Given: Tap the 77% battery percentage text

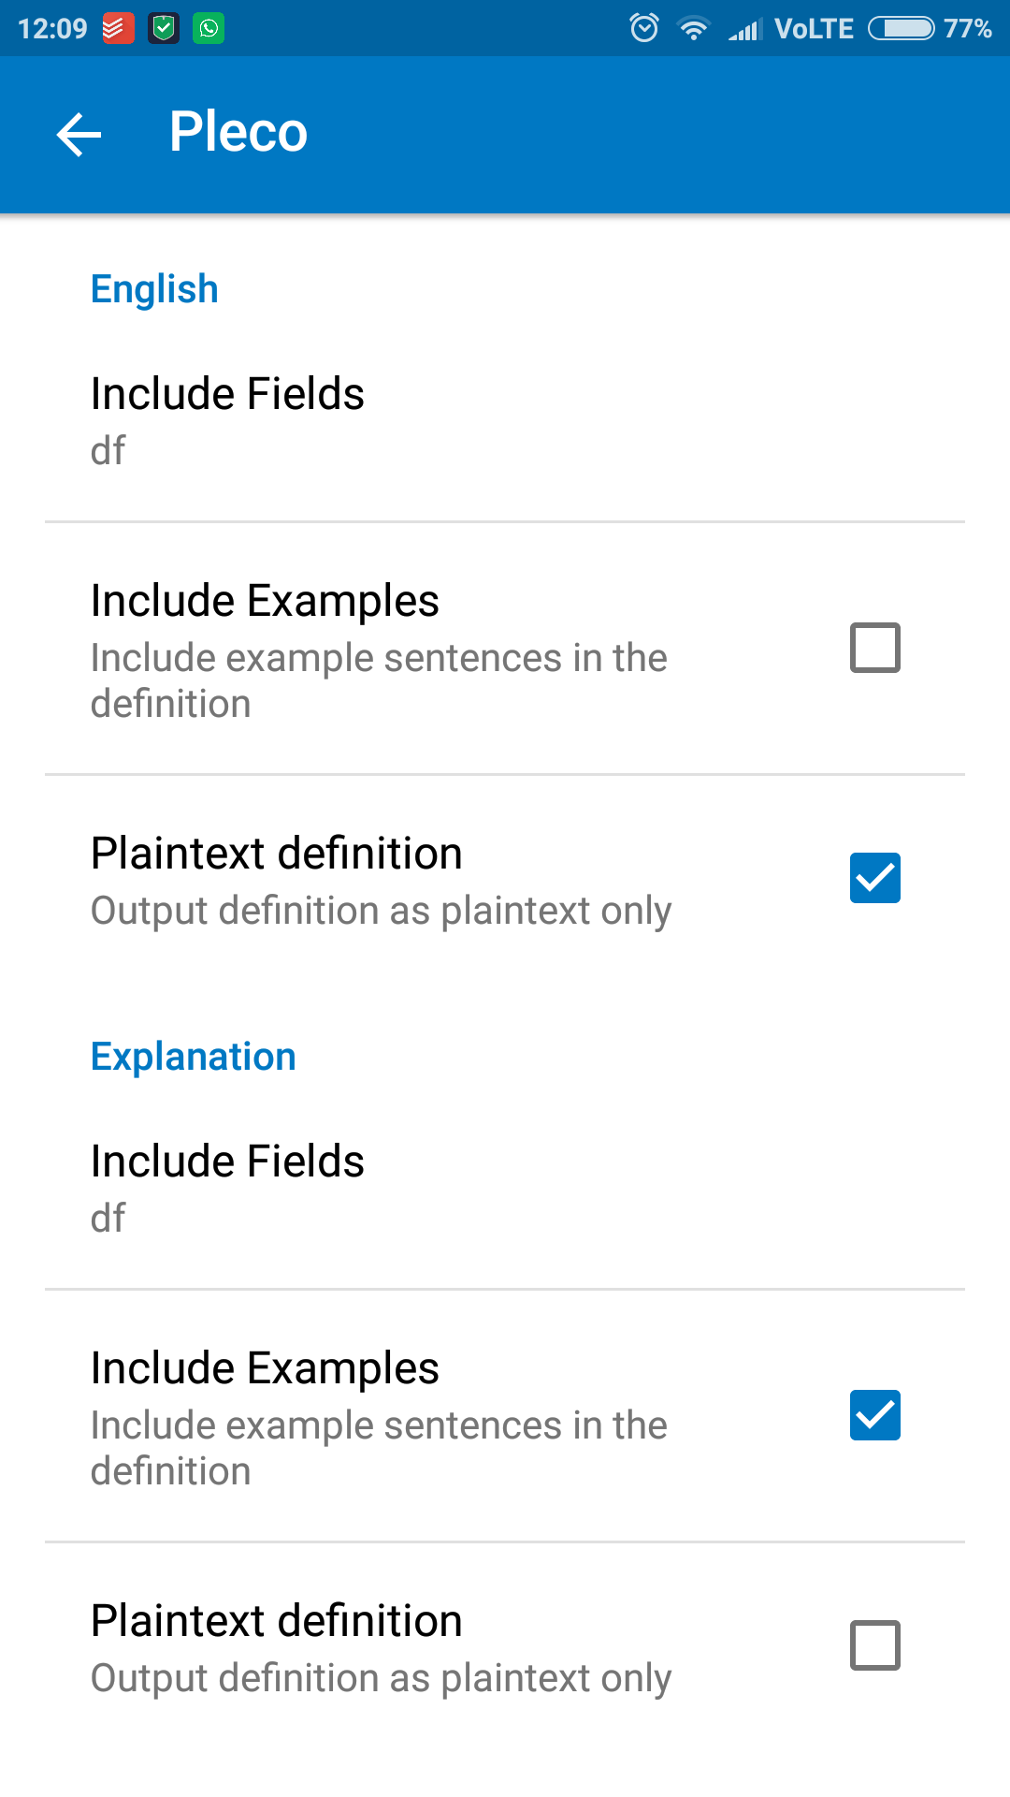Looking at the screenshot, I should 967,29.
